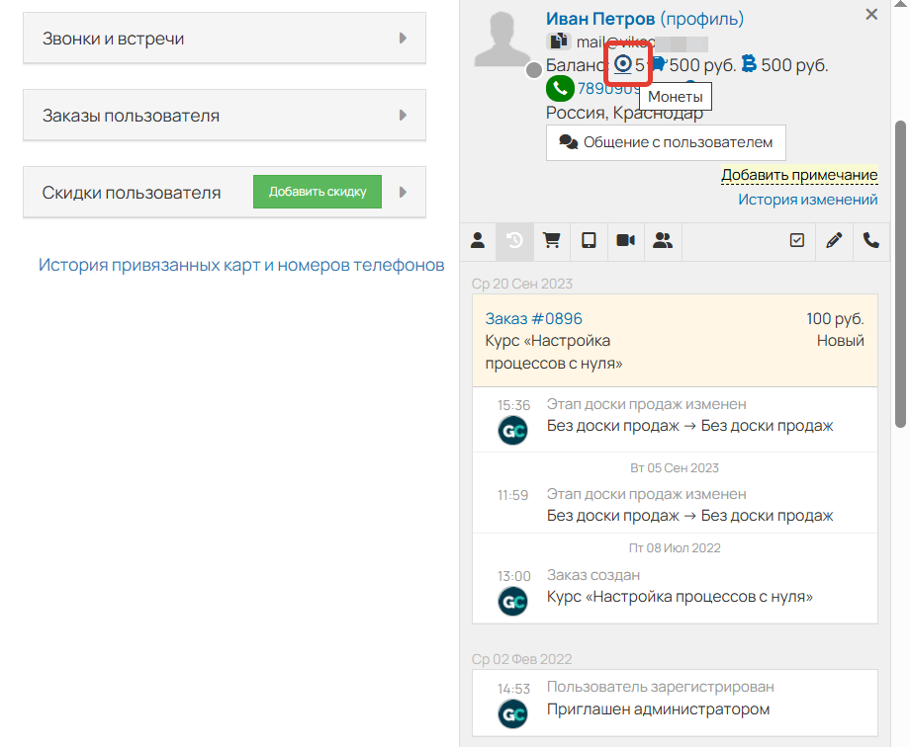The height and width of the screenshot is (747, 910).
Task: Follow the История изменений link
Action: [x=808, y=199]
